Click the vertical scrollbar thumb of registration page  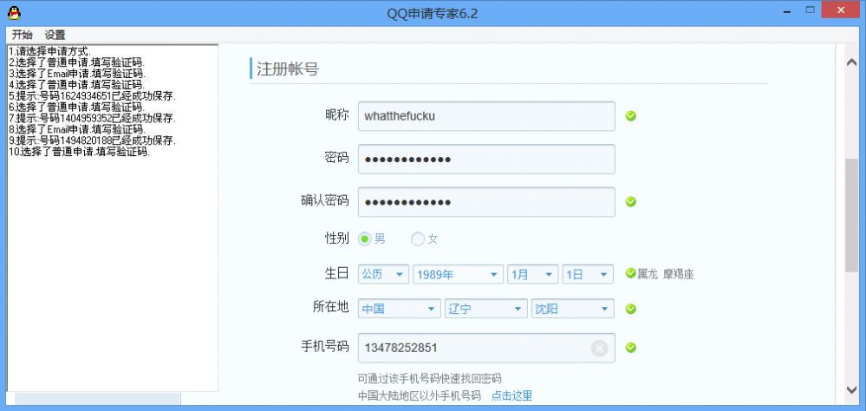(x=851, y=214)
